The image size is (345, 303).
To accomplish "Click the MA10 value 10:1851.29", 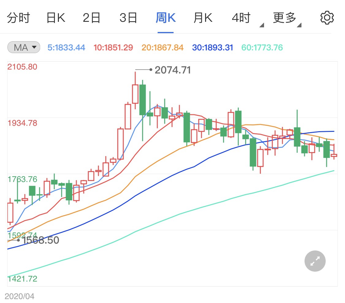I will point(113,47).
